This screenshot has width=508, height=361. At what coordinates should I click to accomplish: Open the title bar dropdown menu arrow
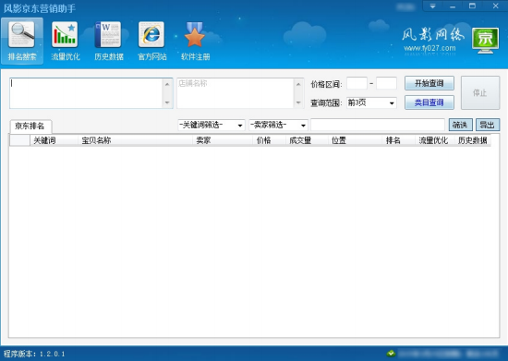coord(432,6)
